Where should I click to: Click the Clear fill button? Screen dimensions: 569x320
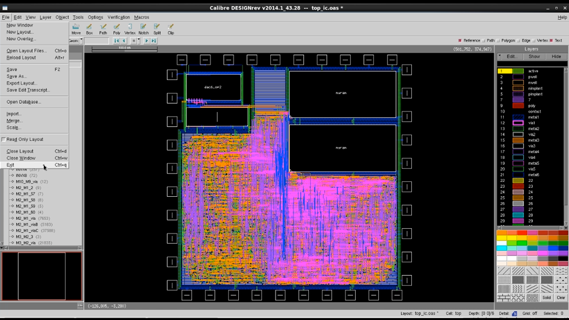point(561,297)
